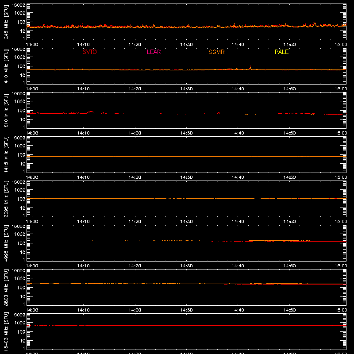Click the 410 MHz burst spike near 14:42
The width and height of the screenshot is (354, 354).
coord(250,68)
